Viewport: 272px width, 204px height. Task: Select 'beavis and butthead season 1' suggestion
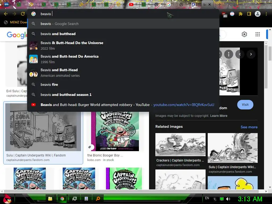(x=123, y=95)
